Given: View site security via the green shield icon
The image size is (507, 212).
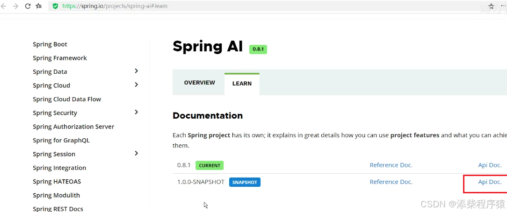Looking at the screenshot, I should (55, 6).
